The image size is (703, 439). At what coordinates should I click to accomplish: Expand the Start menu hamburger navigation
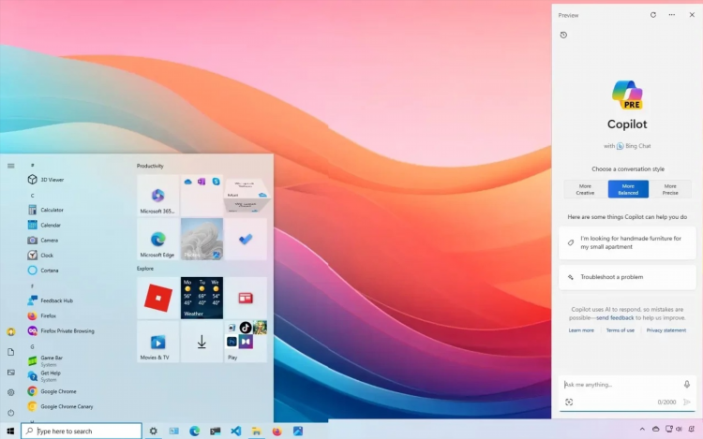[x=10, y=166]
